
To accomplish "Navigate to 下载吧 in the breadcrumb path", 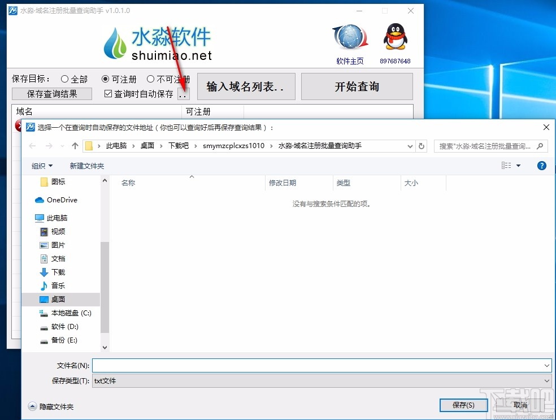I will coord(178,145).
